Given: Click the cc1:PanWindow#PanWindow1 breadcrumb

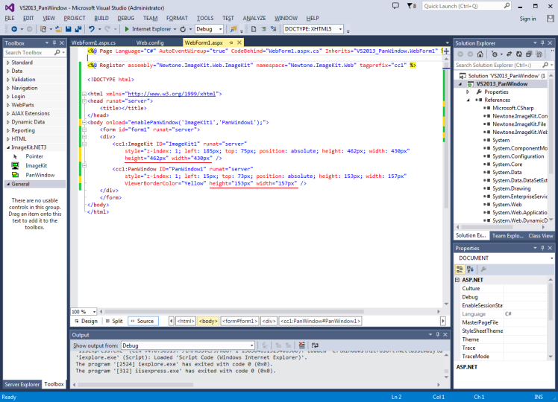Looking at the screenshot, I should (x=320, y=321).
